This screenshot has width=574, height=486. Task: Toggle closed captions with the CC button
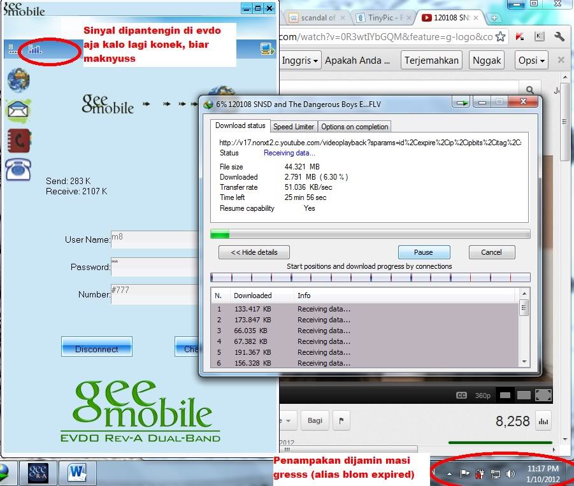pos(461,396)
